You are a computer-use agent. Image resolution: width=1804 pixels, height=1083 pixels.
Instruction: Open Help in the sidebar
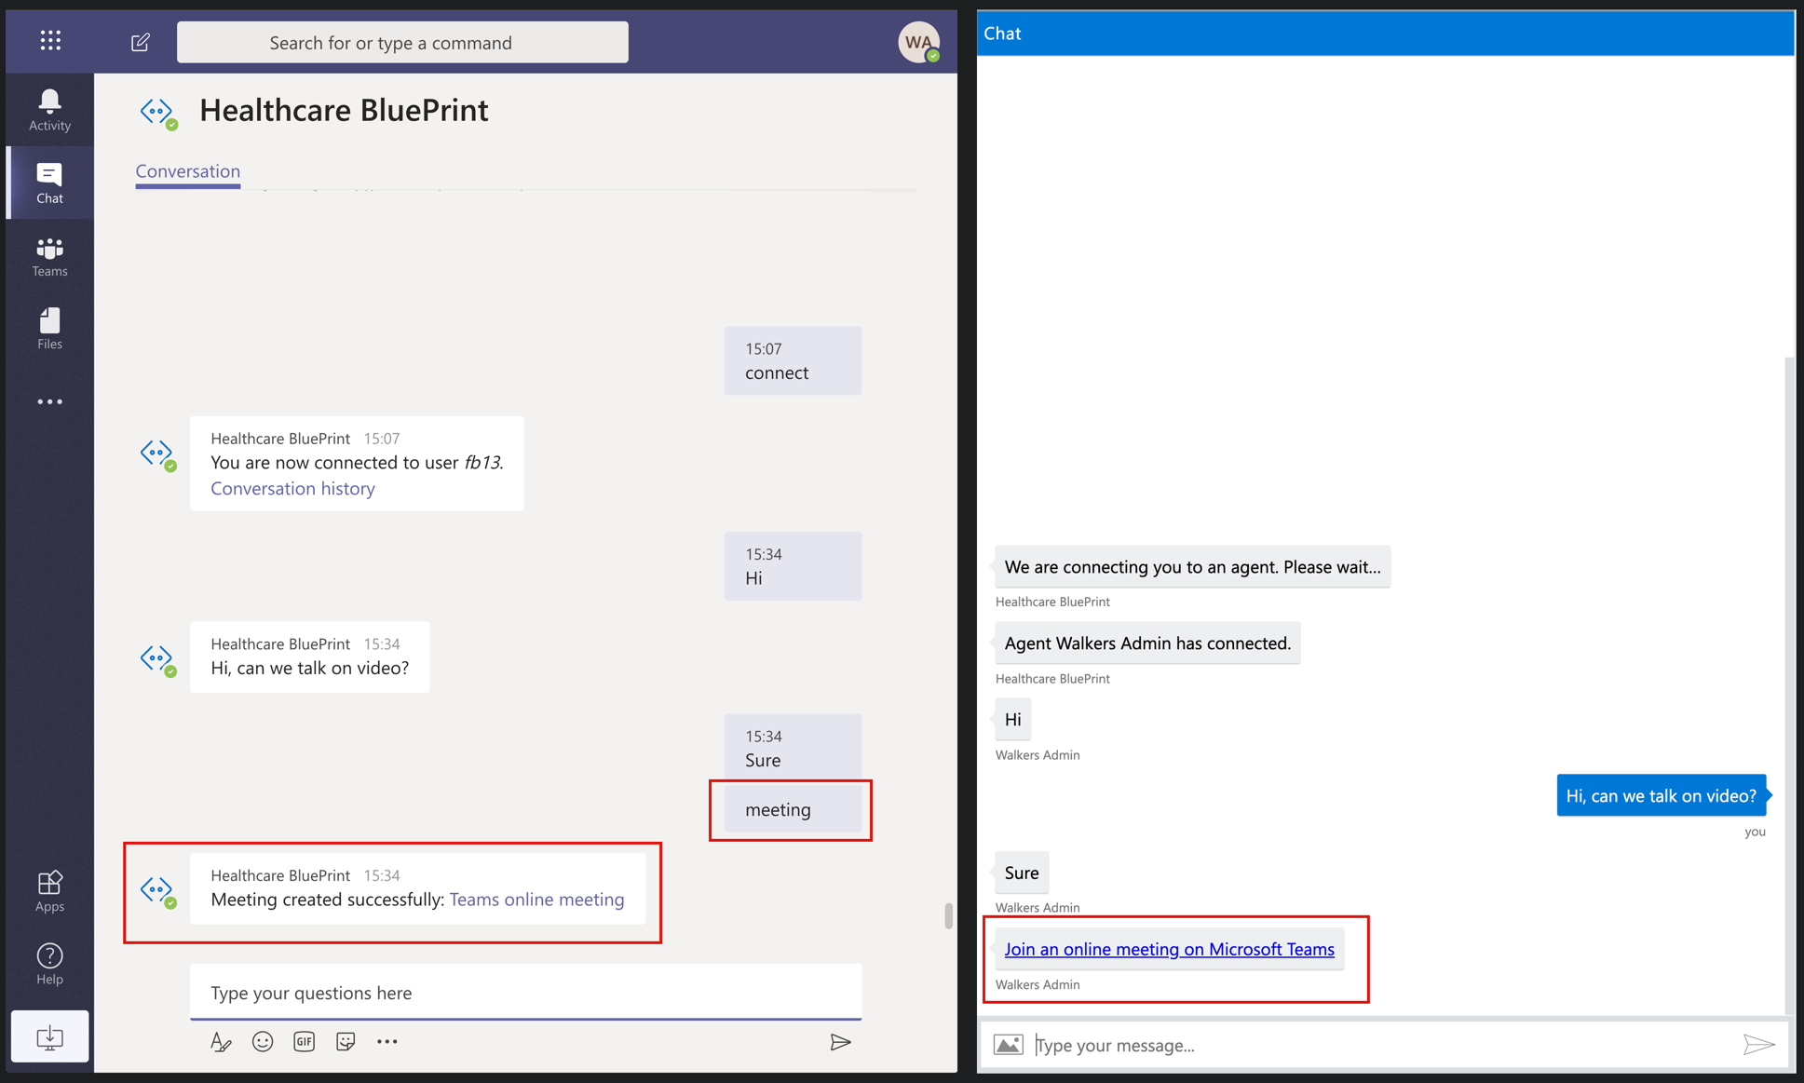(49, 964)
